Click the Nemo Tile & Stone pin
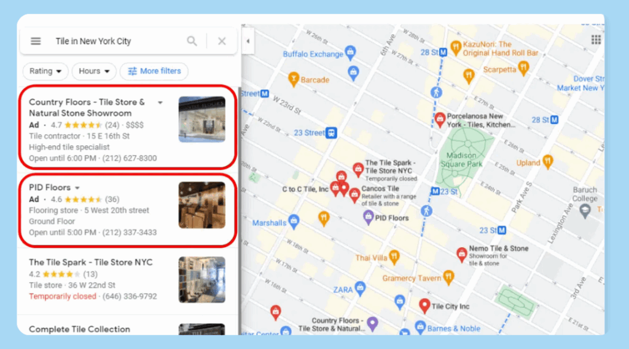The width and height of the screenshot is (629, 349). click(x=461, y=254)
